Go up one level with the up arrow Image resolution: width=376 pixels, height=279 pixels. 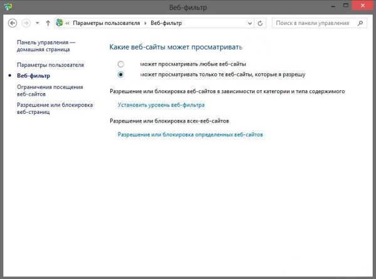(48, 23)
